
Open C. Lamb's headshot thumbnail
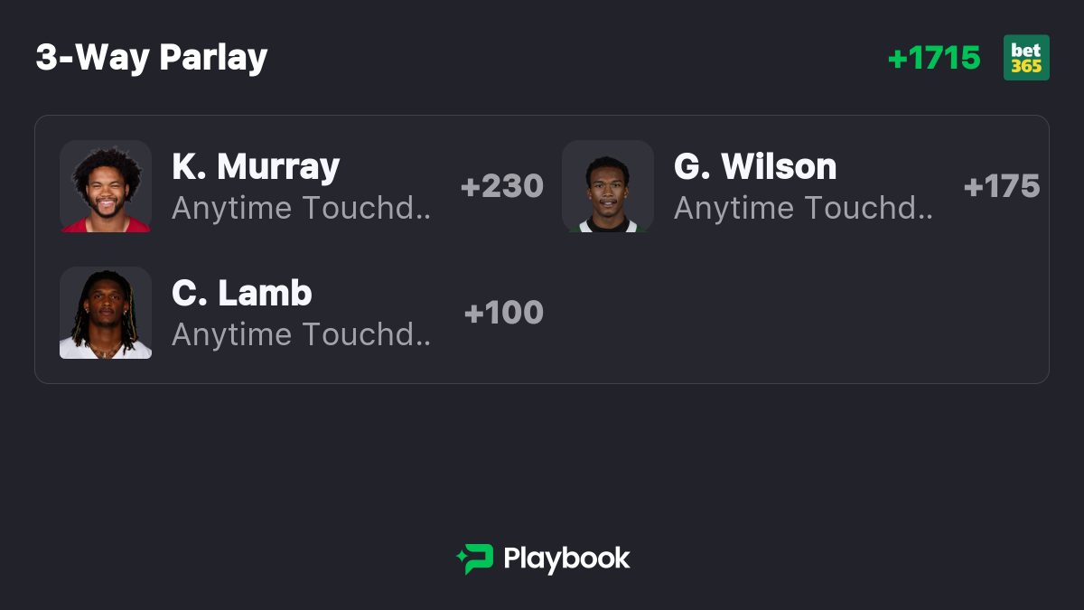[106, 313]
